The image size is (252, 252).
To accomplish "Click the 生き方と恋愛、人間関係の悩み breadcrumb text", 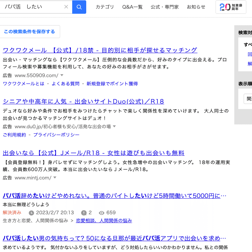I will tap(35, 221).
